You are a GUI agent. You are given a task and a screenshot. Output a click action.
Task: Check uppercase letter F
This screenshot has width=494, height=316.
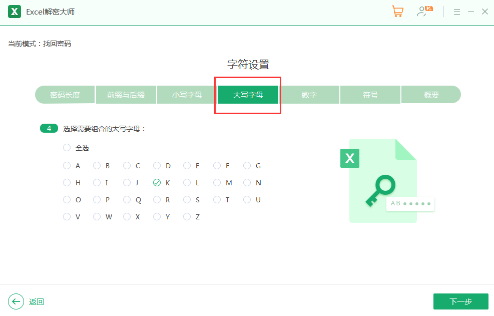217,166
